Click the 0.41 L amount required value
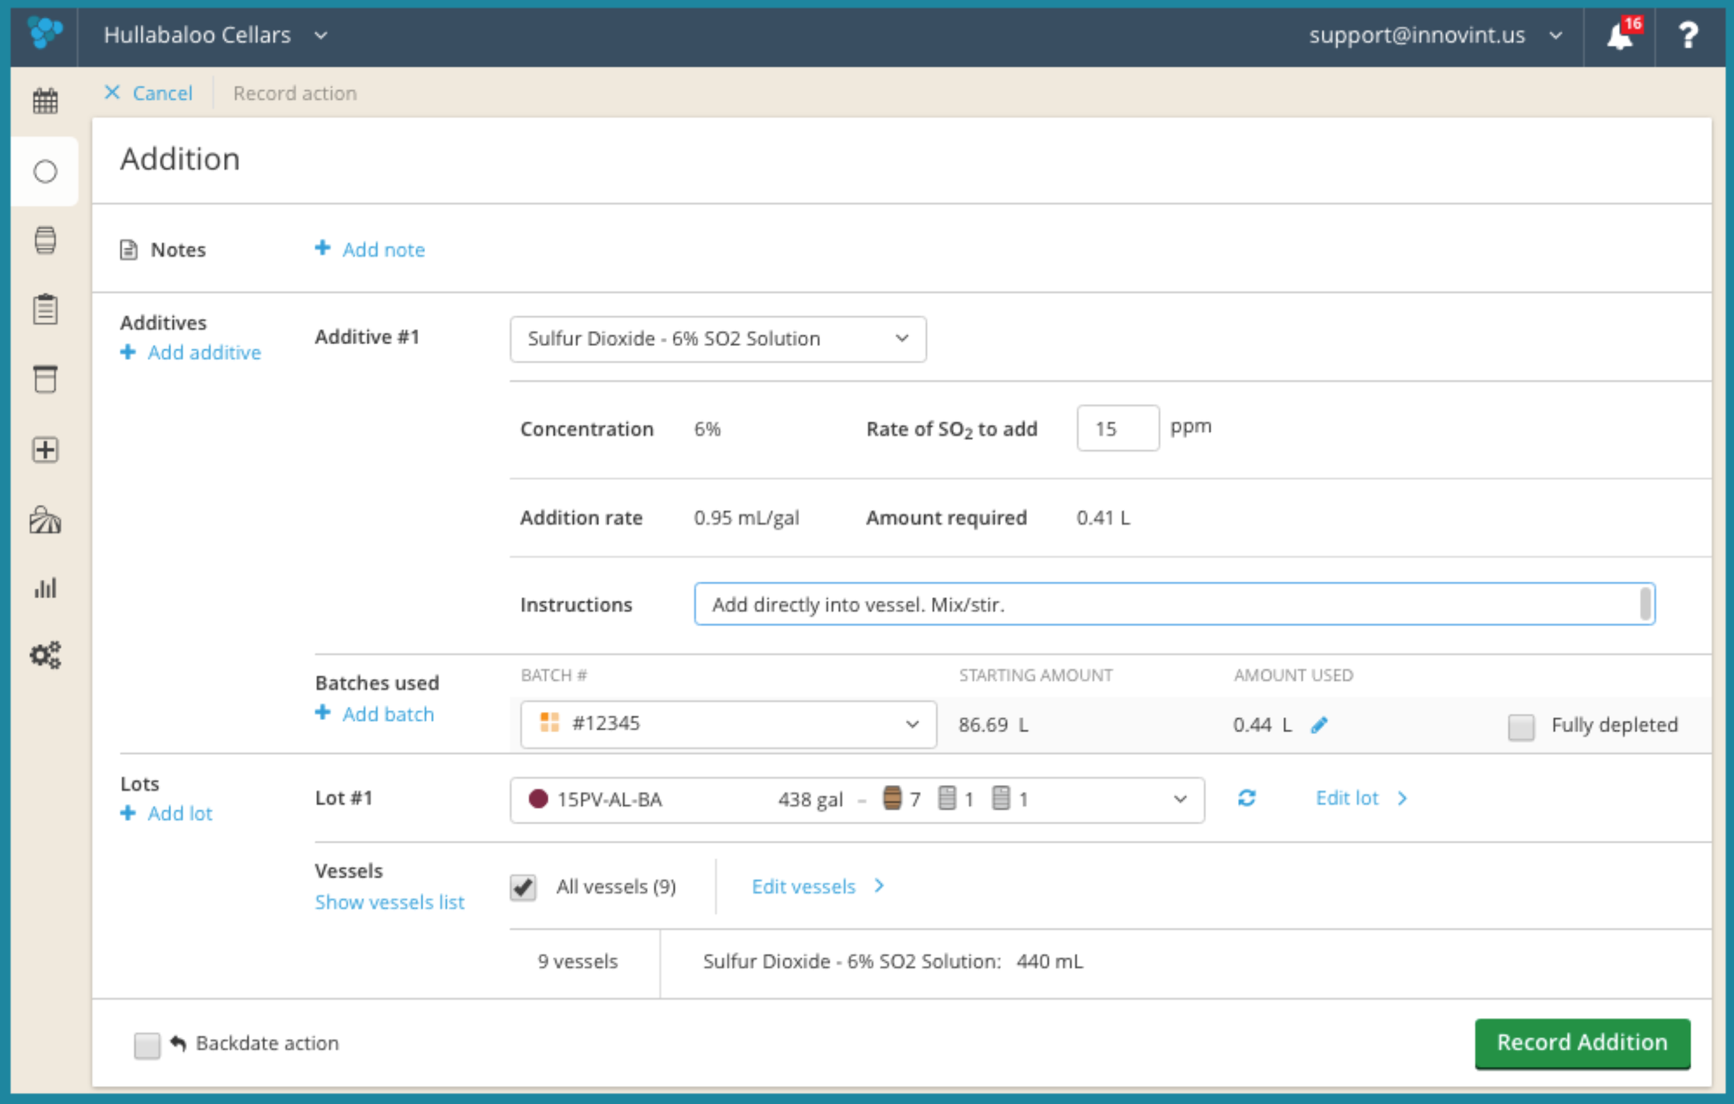The image size is (1734, 1104). (1103, 518)
